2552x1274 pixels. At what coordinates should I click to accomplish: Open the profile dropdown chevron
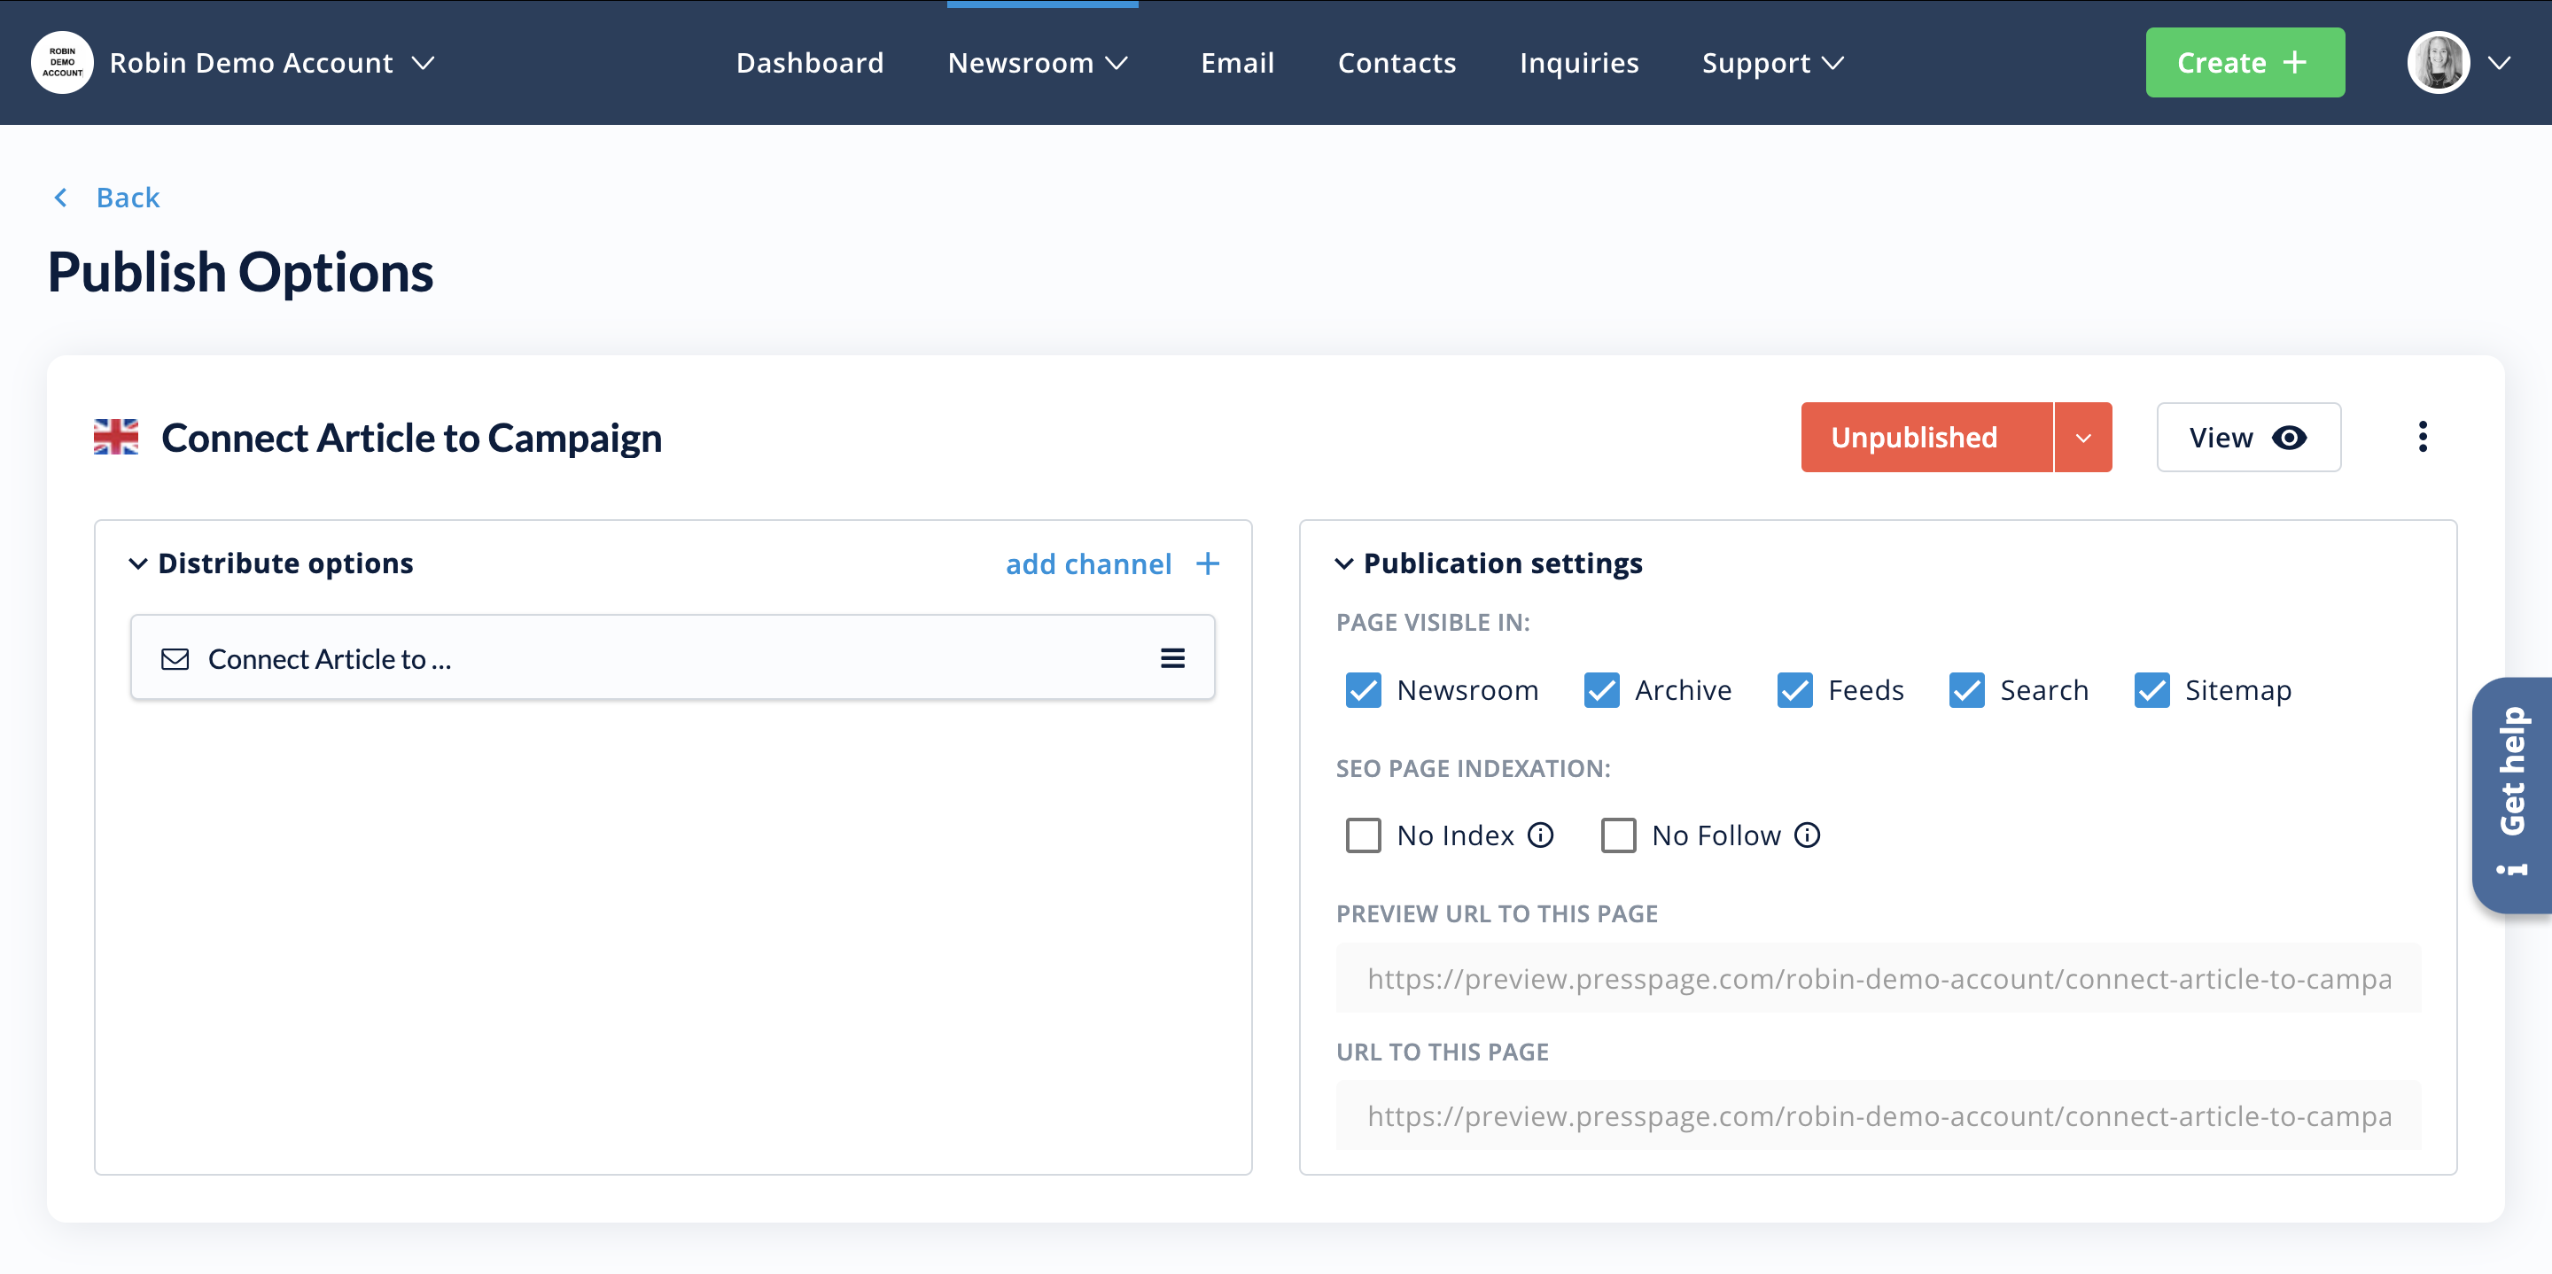click(x=2500, y=62)
